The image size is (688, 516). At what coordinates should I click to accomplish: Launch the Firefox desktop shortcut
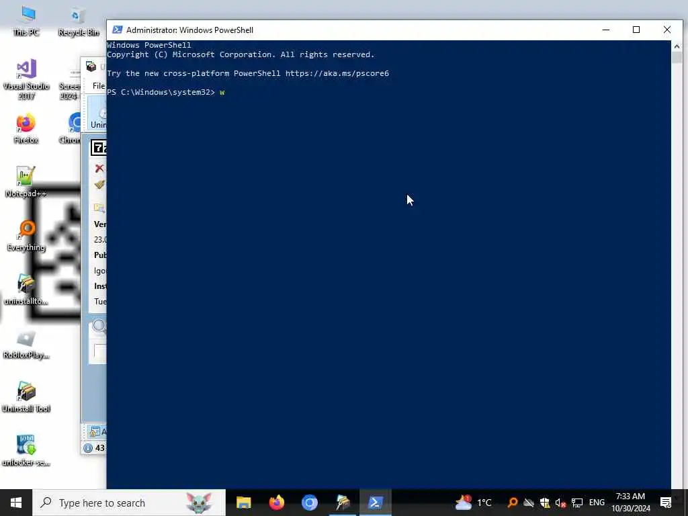[26, 128]
